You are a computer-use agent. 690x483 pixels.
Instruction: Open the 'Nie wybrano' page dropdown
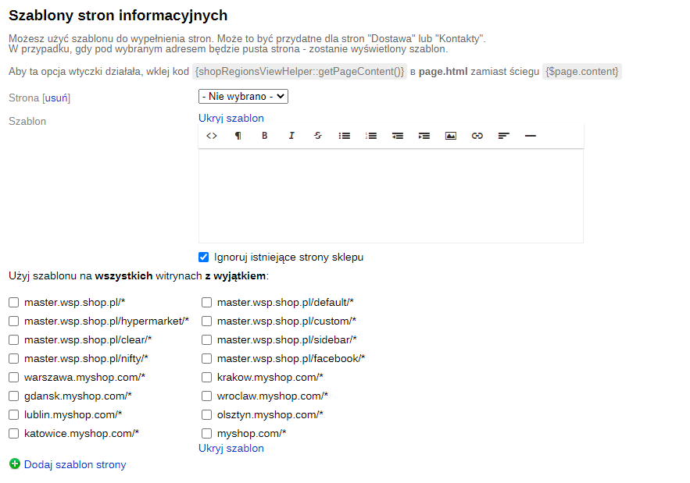click(244, 97)
